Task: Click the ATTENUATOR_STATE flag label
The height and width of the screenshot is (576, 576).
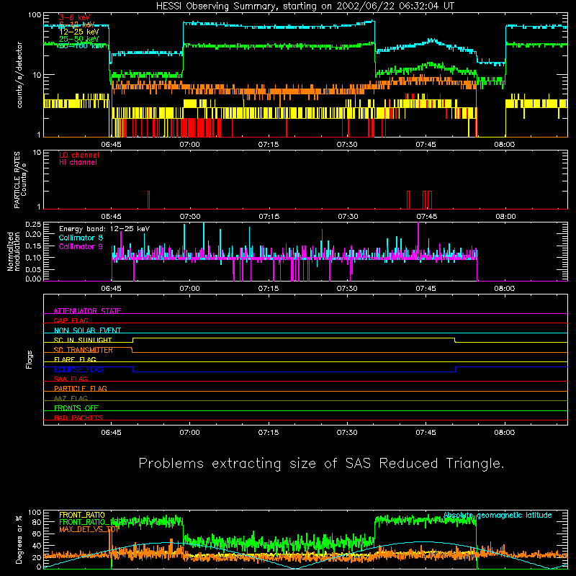Action: (x=87, y=311)
